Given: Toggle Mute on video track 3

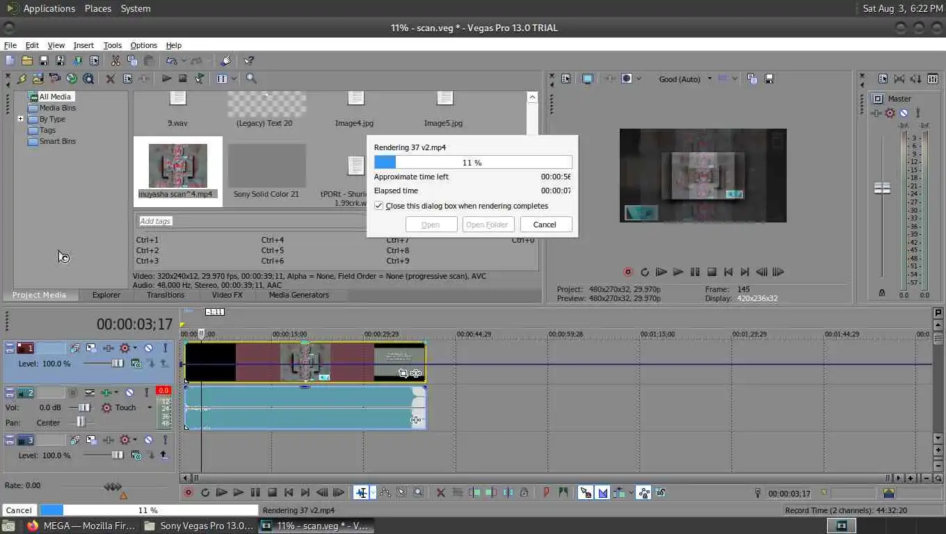Looking at the screenshot, I should click(148, 439).
